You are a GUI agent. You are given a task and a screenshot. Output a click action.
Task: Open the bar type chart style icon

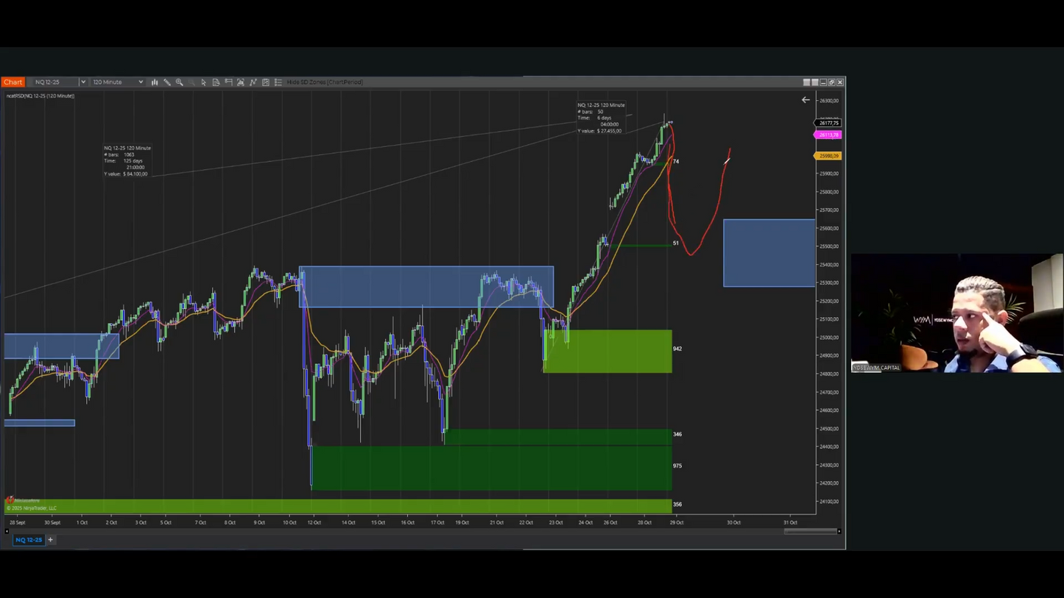(x=155, y=82)
